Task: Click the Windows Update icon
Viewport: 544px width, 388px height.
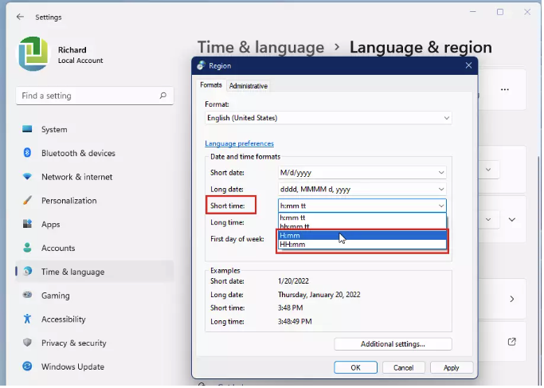Action: tap(27, 366)
